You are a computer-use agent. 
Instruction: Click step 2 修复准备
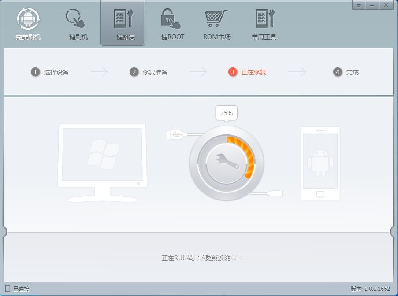tap(149, 72)
